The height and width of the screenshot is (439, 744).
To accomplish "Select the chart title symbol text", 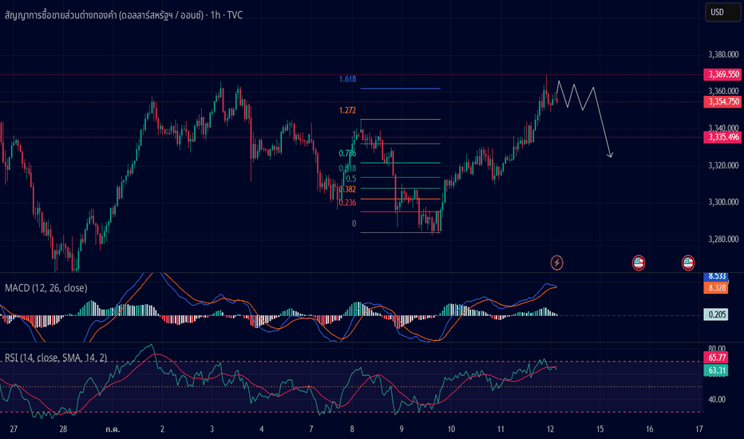I will (x=124, y=15).
